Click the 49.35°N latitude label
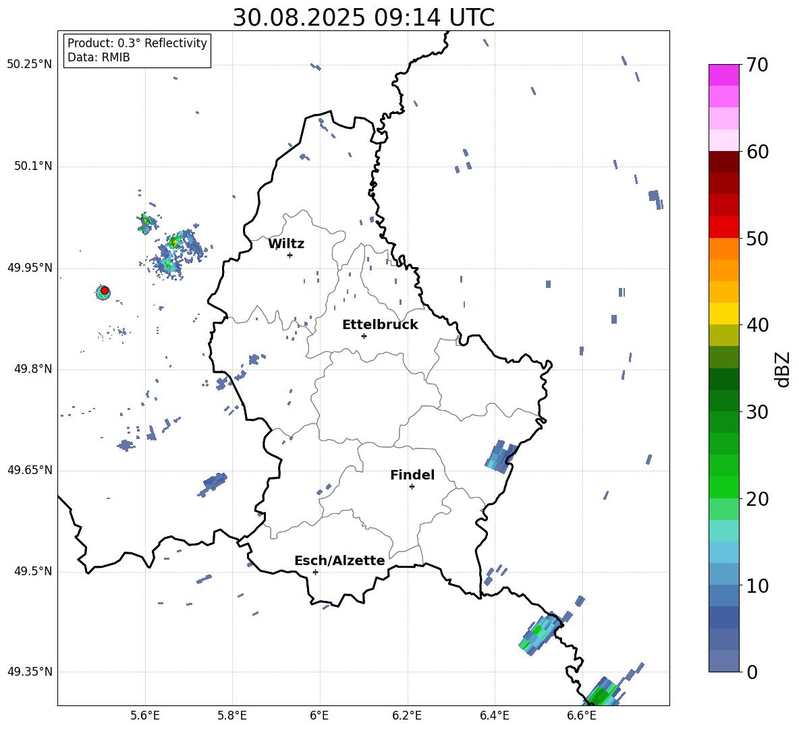799x729 pixels. pos(29,672)
